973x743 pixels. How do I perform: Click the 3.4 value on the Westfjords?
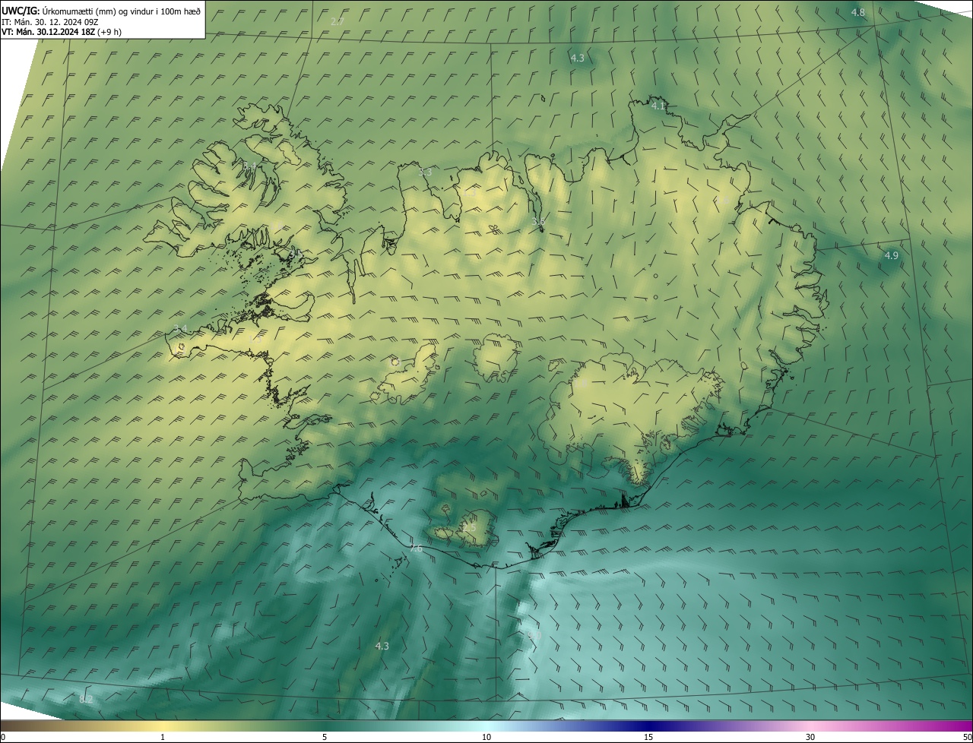tap(249, 166)
